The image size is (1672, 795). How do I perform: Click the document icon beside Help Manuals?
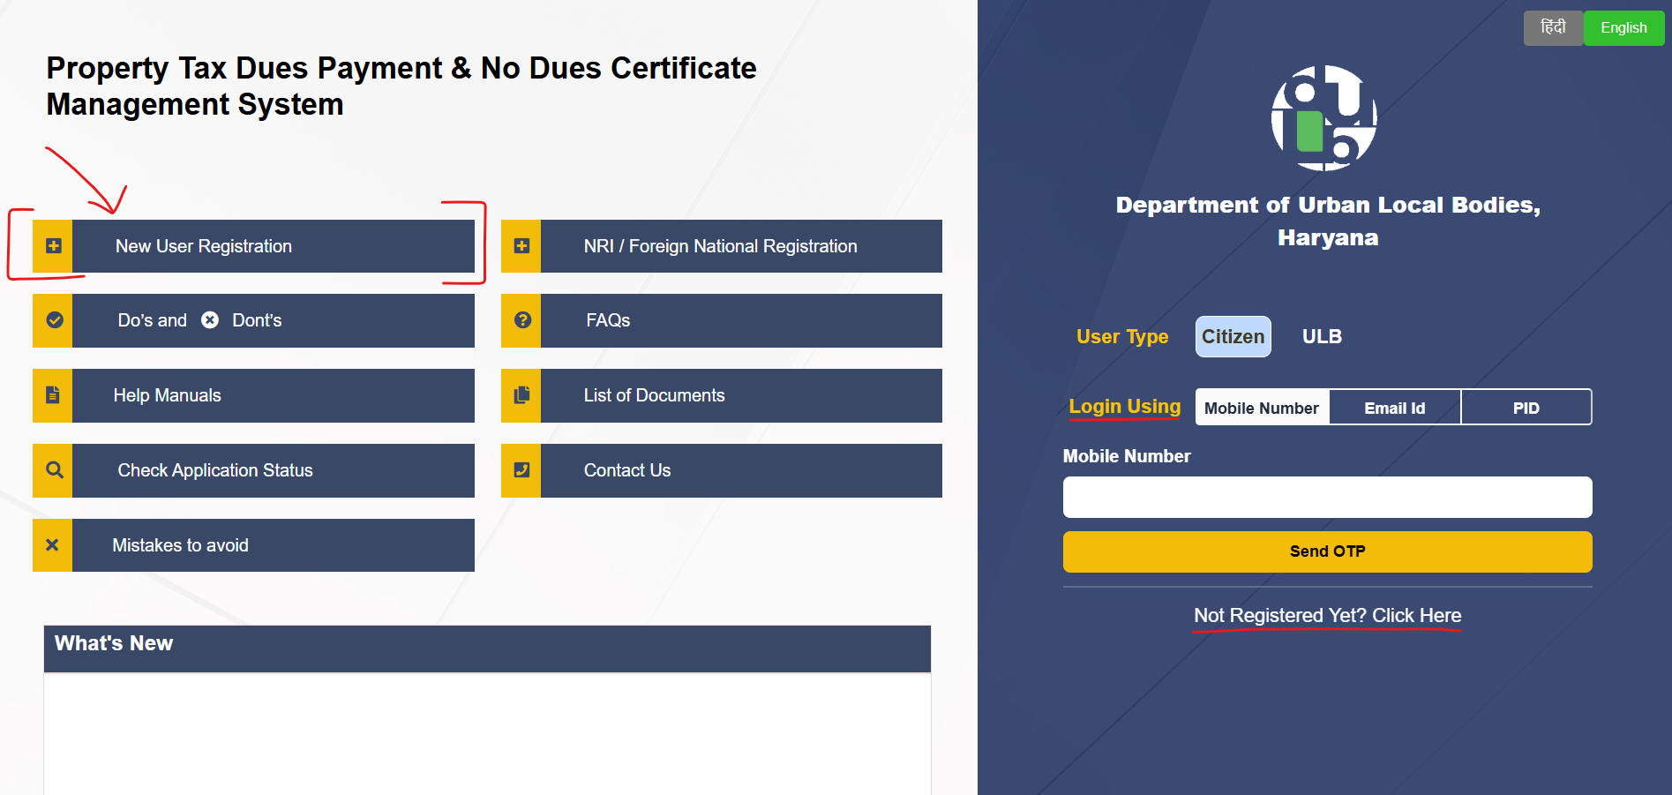coord(53,395)
